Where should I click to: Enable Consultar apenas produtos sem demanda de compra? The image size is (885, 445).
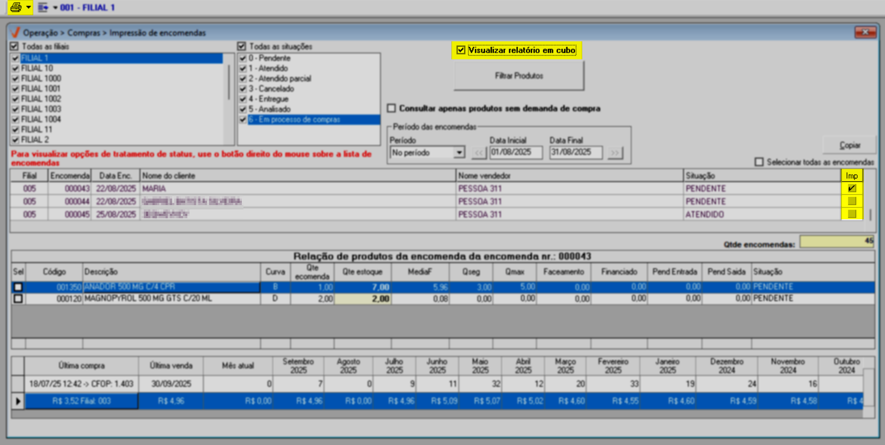(392, 108)
